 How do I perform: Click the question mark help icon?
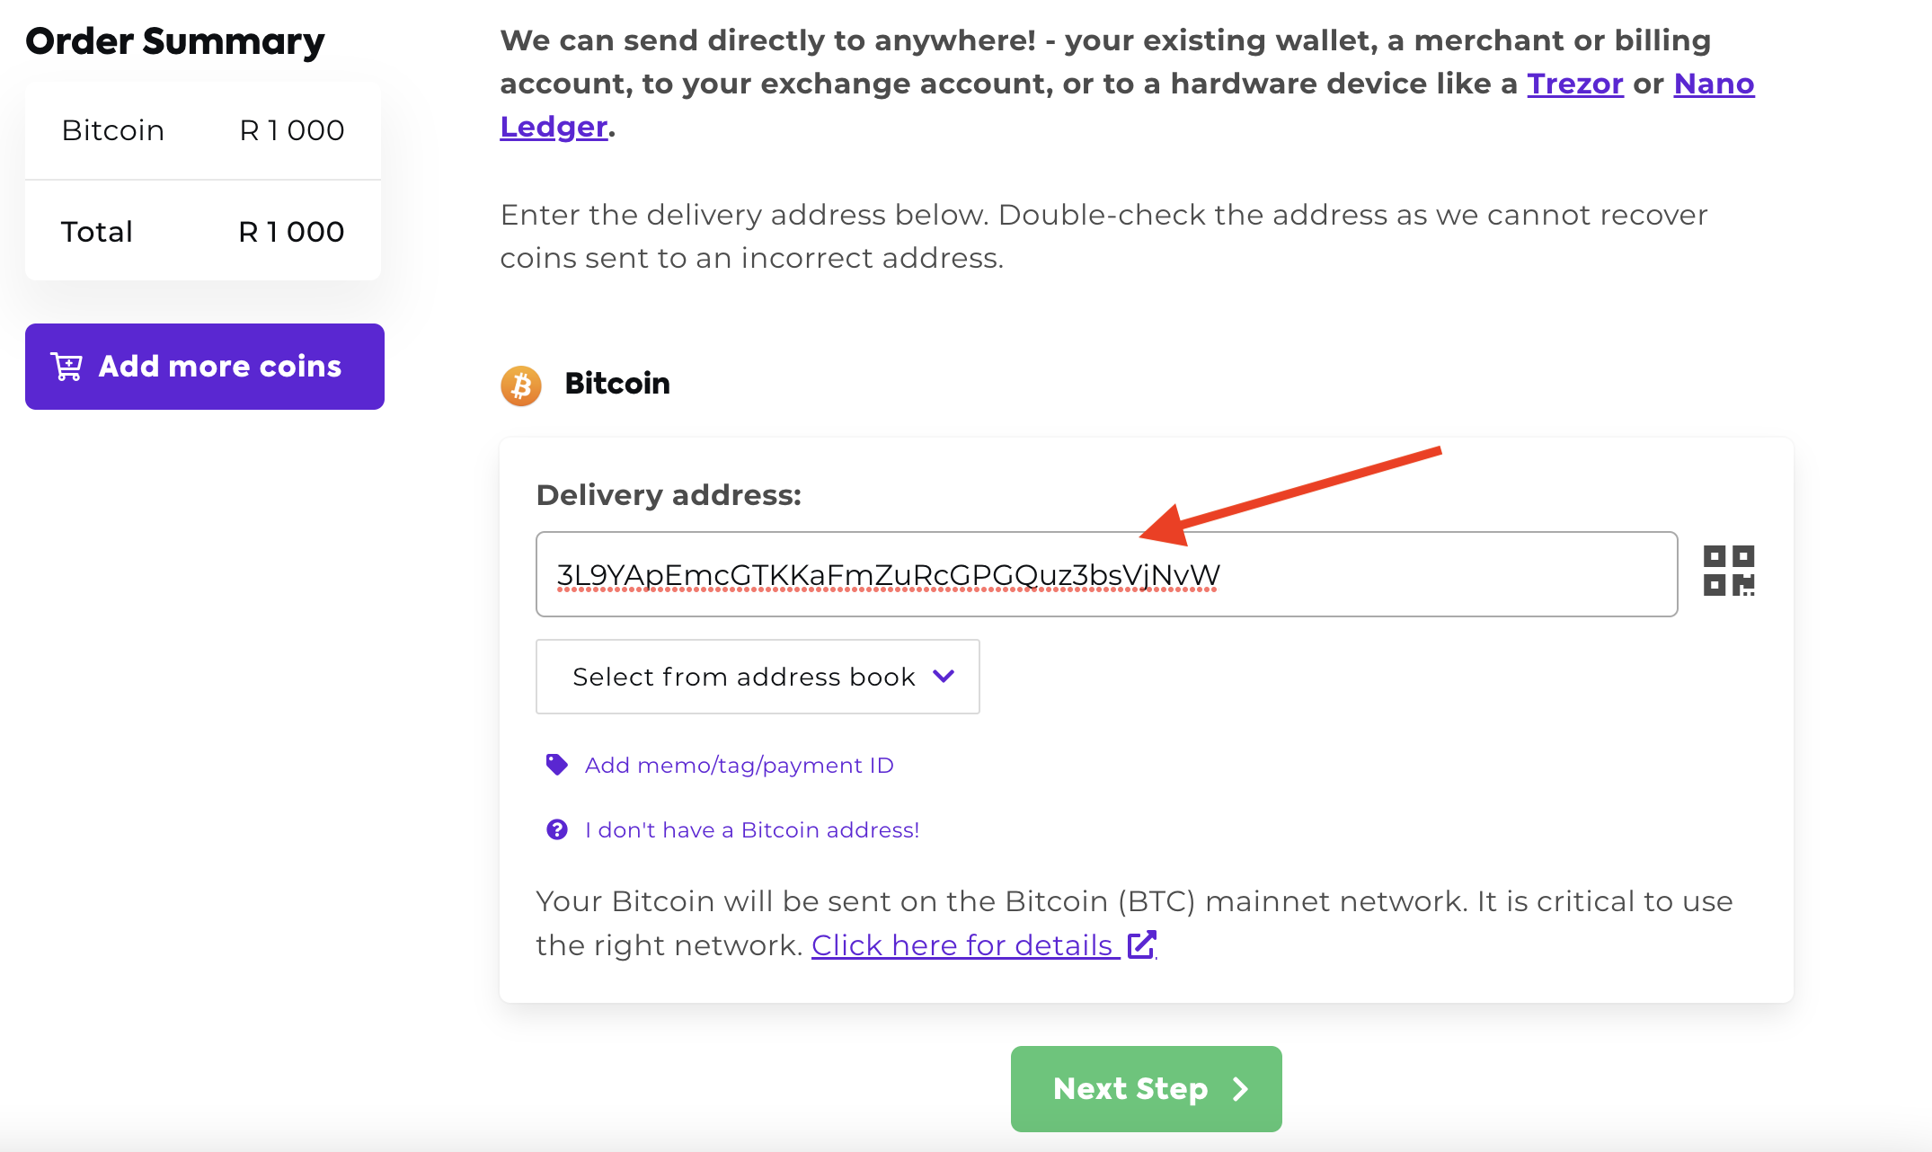pyautogui.click(x=557, y=829)
